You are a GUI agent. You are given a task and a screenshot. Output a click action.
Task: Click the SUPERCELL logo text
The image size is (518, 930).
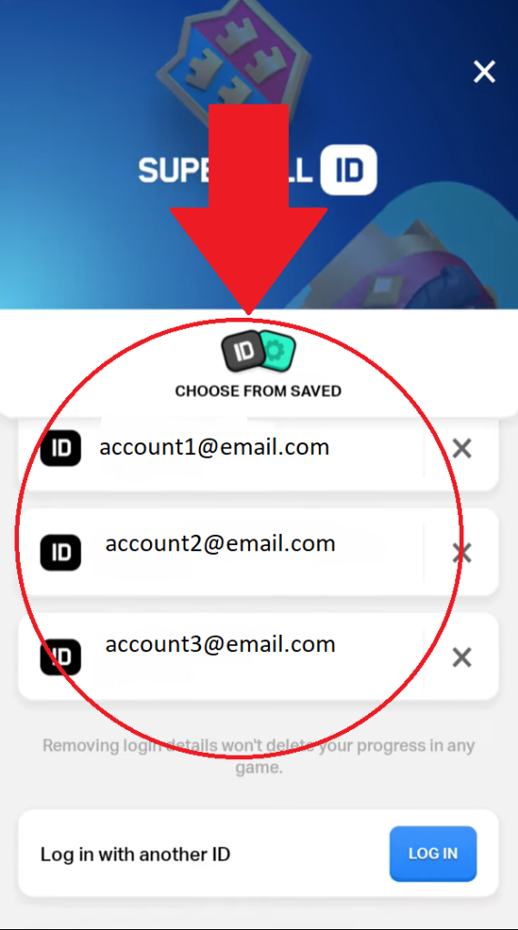(224, 170)
